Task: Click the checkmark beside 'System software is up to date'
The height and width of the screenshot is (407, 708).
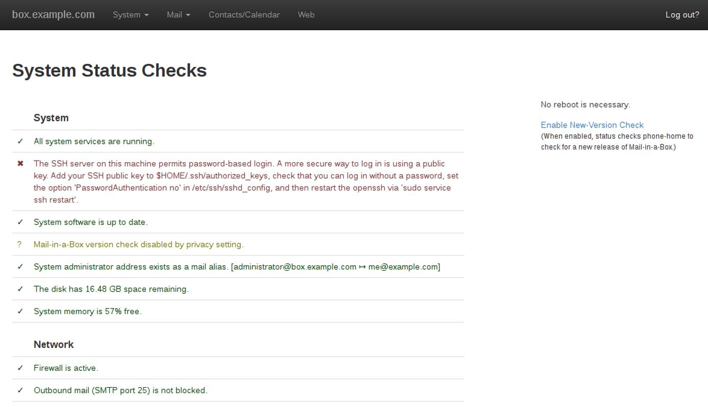Action: pos(19,222)
